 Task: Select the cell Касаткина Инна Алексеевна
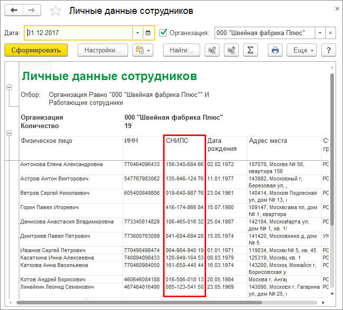click(71, 258)
